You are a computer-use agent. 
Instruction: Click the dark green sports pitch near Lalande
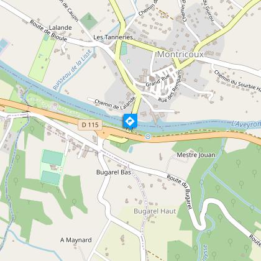[89, 22]
